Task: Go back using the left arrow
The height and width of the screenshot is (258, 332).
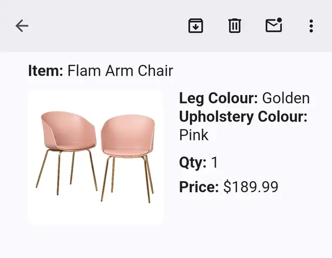Action: click(x=22, y=26)
